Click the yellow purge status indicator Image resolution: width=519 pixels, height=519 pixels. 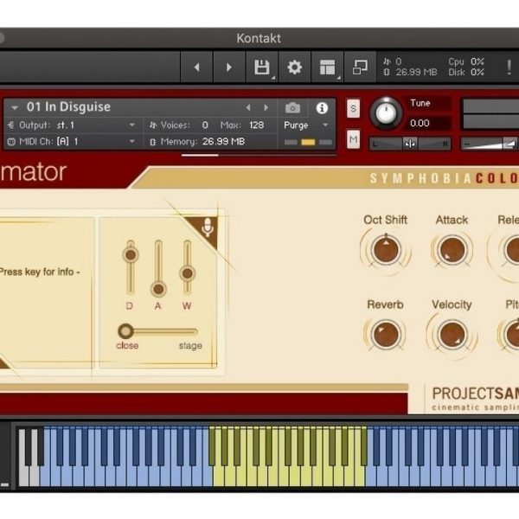(308, 143)
